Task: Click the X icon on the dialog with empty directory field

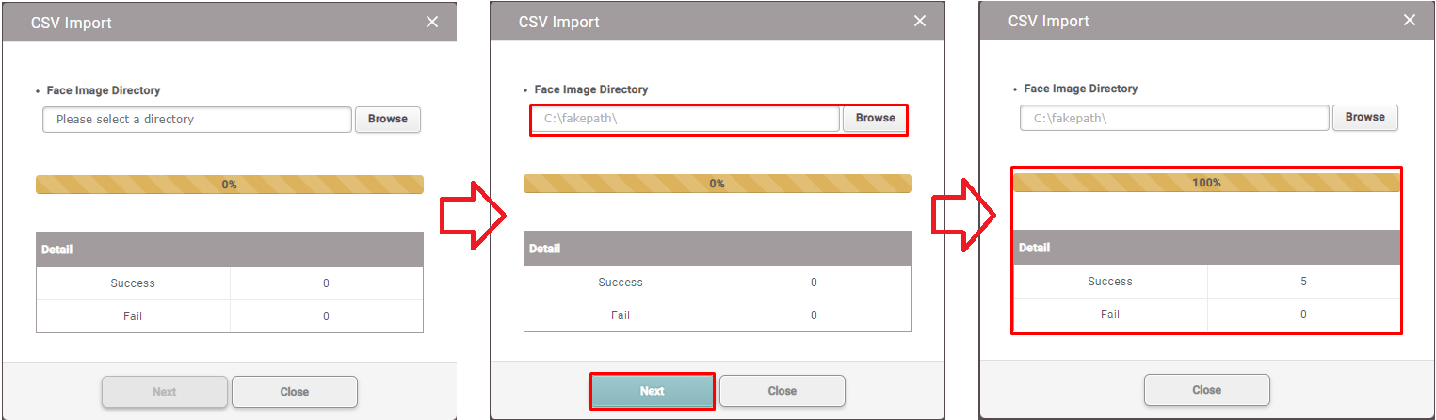Action: click(432, 22)
